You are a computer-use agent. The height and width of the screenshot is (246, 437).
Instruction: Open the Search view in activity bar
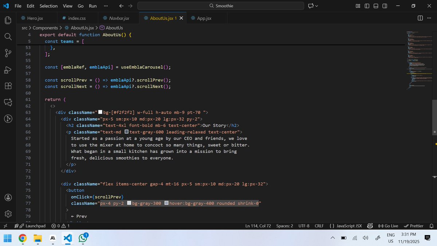coord(8,36)
